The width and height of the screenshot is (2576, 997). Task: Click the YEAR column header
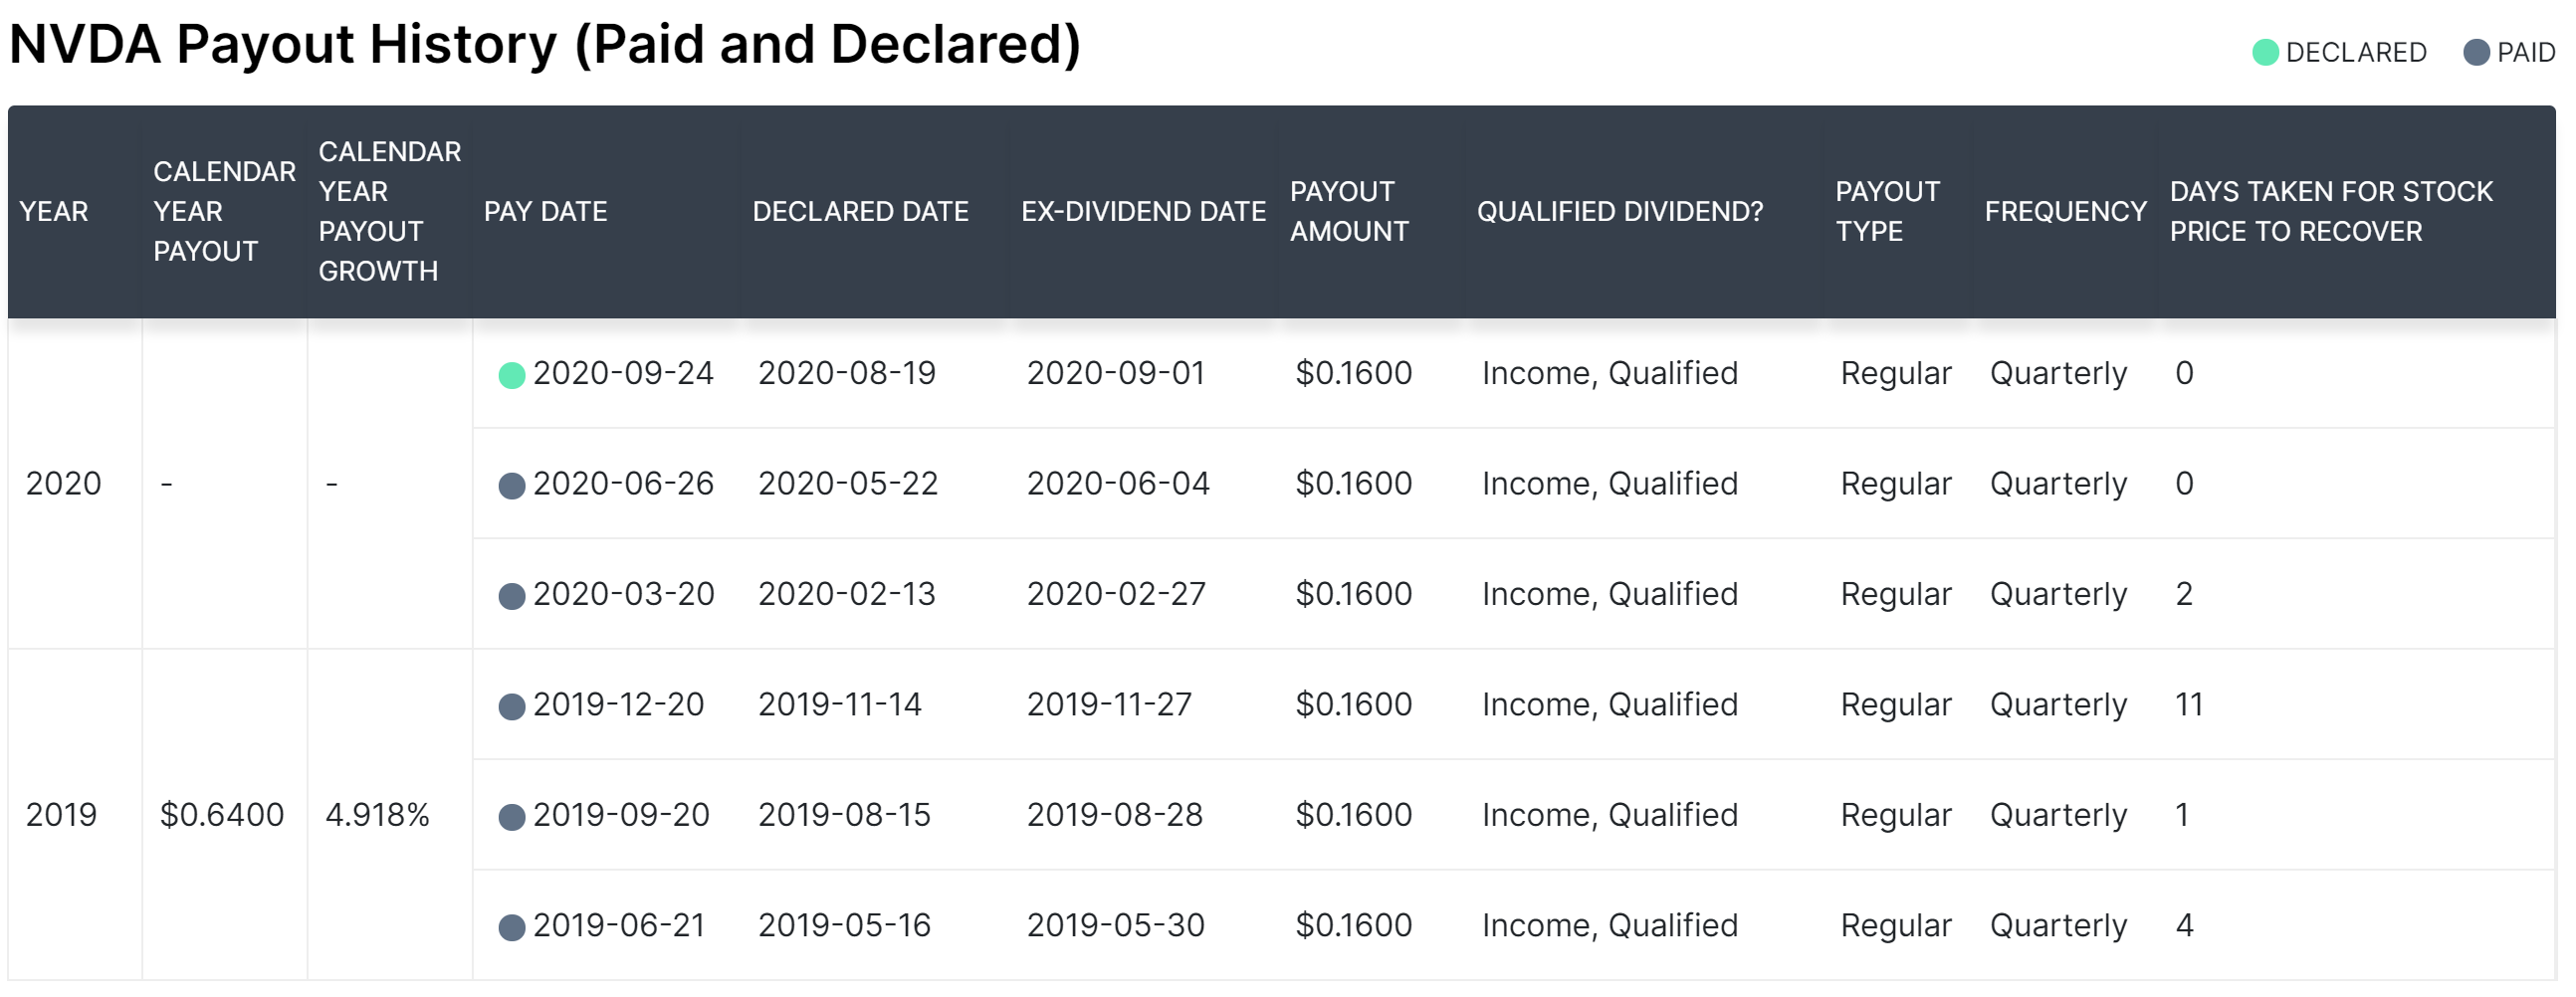pyautogui.click(x=54, y=212)
